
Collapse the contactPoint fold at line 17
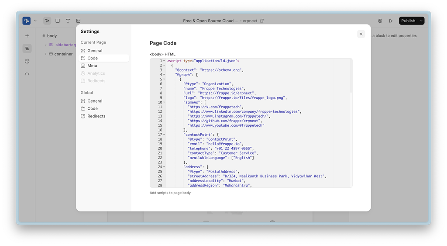coord(164,135)
